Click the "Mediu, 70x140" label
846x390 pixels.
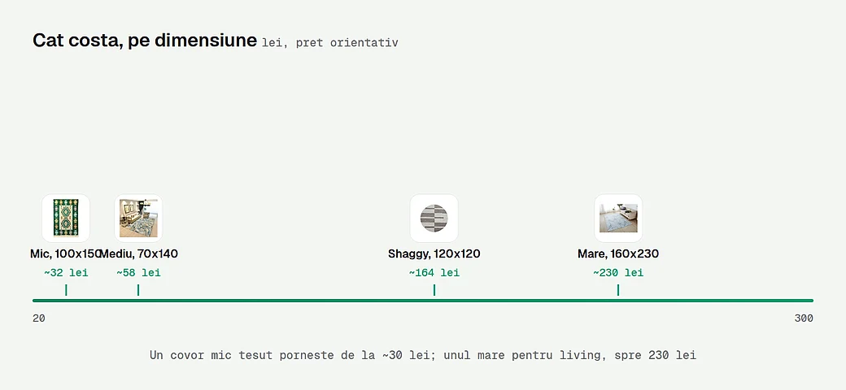coord(138,253)
